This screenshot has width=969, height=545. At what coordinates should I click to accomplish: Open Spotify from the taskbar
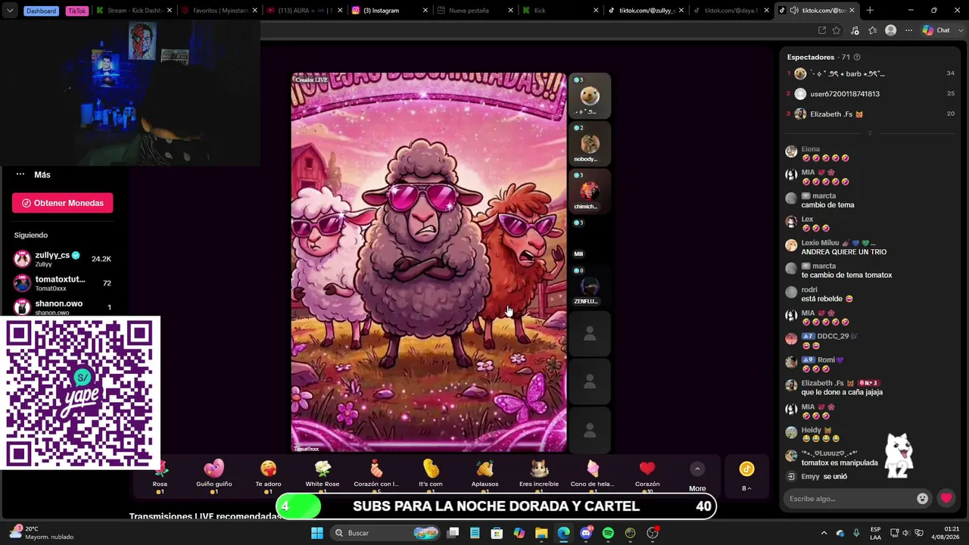coord(608,533)
